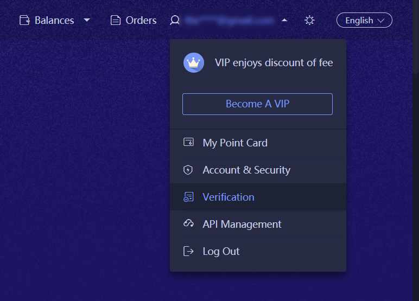Toggle light/dark theme with sun icon
Viewport: 419px width, 301px height.
pyautogui.click(x=309, y=21)
